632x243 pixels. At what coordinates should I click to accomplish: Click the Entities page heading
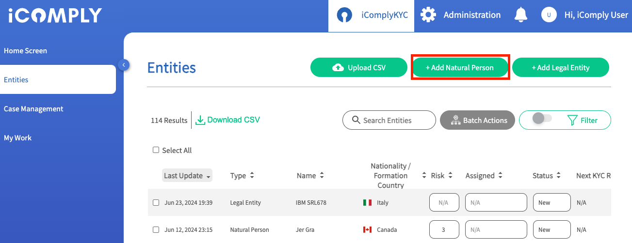point(171,68)
